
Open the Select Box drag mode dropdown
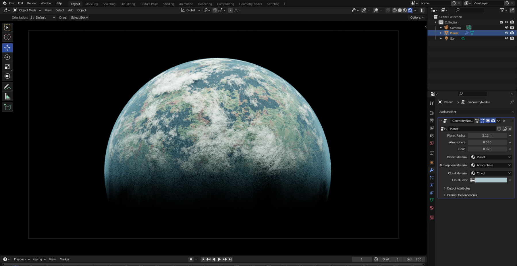[79, 17]
